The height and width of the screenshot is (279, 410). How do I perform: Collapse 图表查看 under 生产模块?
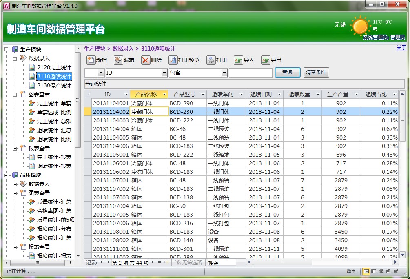tap(15, 94)
